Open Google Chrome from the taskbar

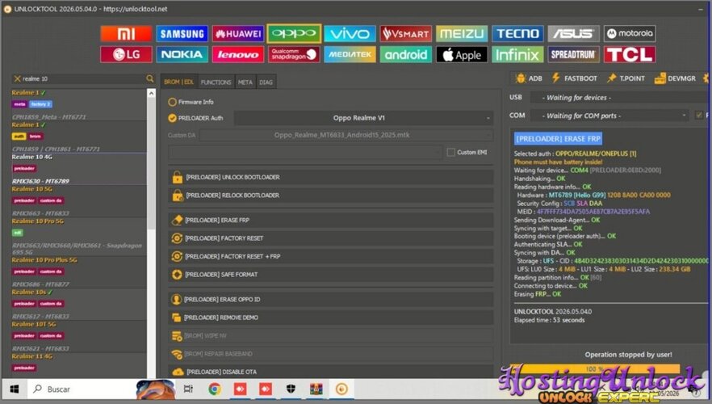pos(215,389)
